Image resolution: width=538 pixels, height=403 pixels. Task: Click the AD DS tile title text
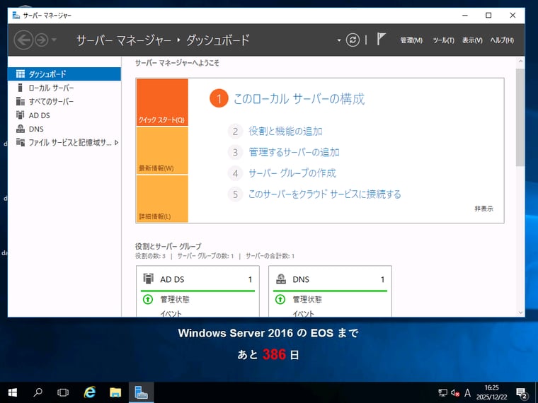[x=172, y=280]
